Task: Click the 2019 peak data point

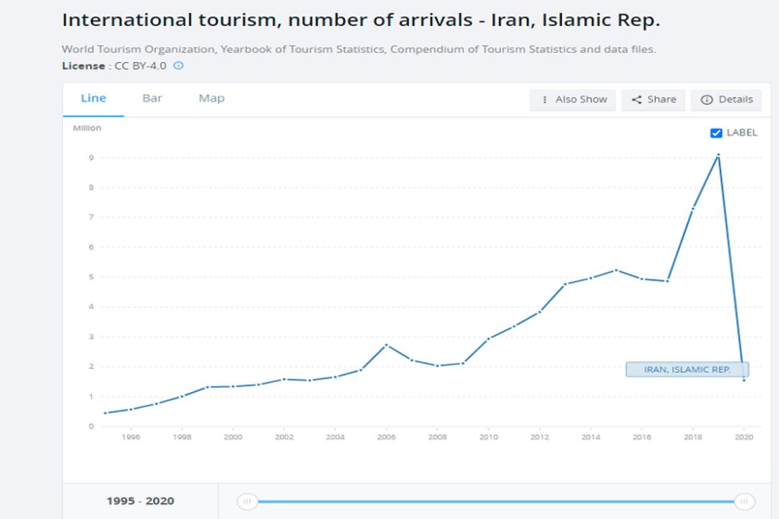Action: pos(718,156)
